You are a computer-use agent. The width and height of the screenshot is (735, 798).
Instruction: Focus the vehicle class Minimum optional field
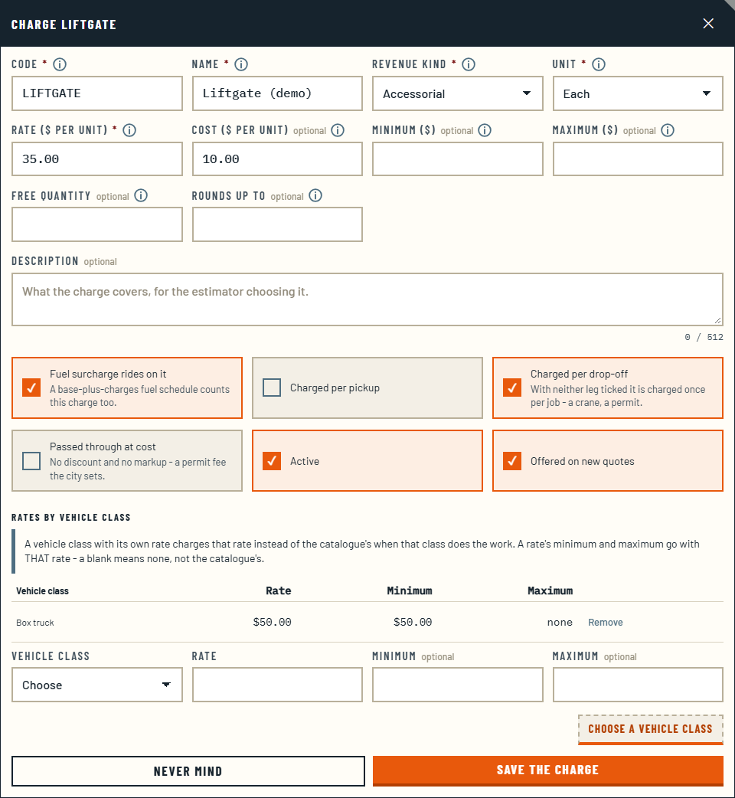tap(458, 685)
